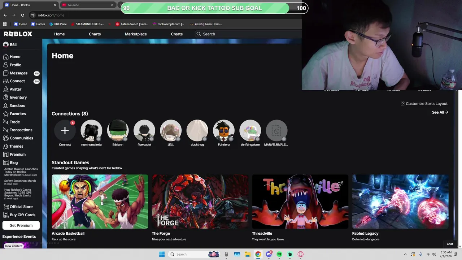Screen dimensions: 462x260
Task: Open Trade in the sidebar
Action: click(11, 122)
